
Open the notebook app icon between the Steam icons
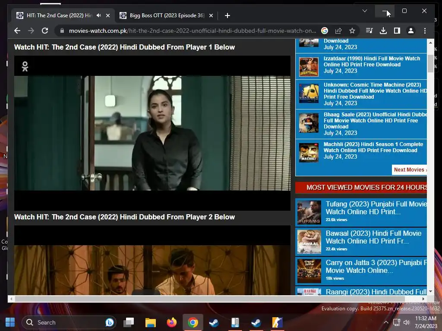[x=235, y=322]
